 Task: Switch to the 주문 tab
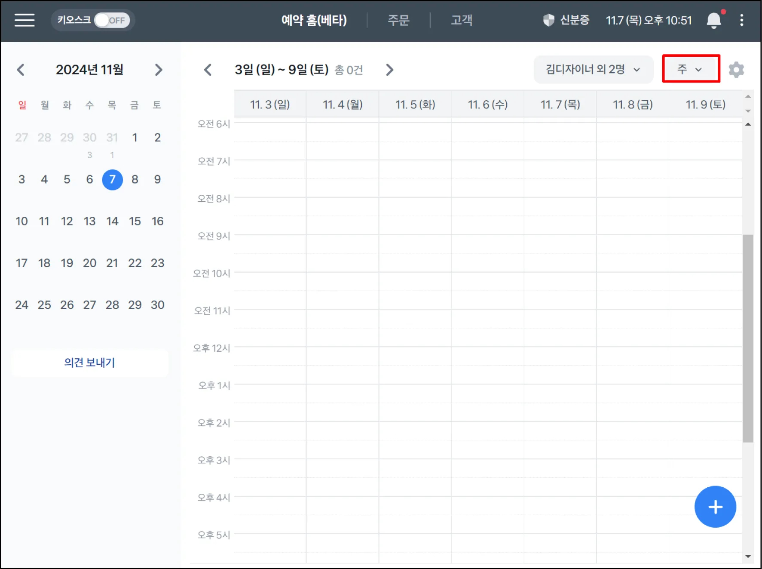pos(398,20)
